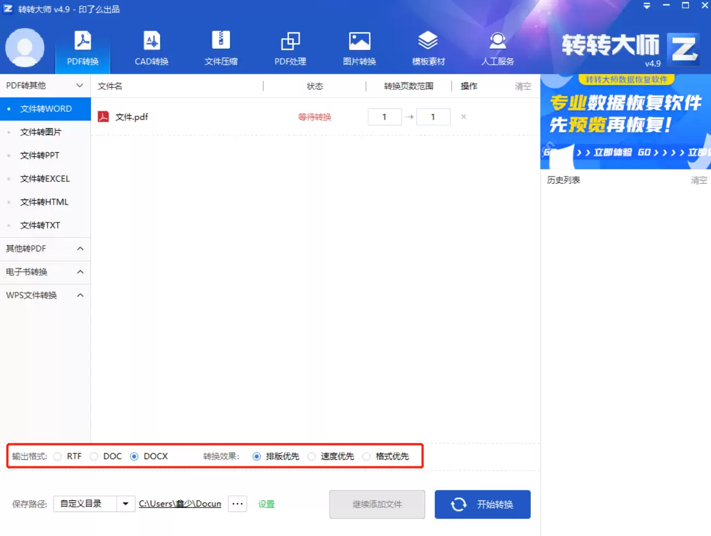Expand the WPS文件转换 section
Viewport: 711px width, 536px height.
click(45, 295)
